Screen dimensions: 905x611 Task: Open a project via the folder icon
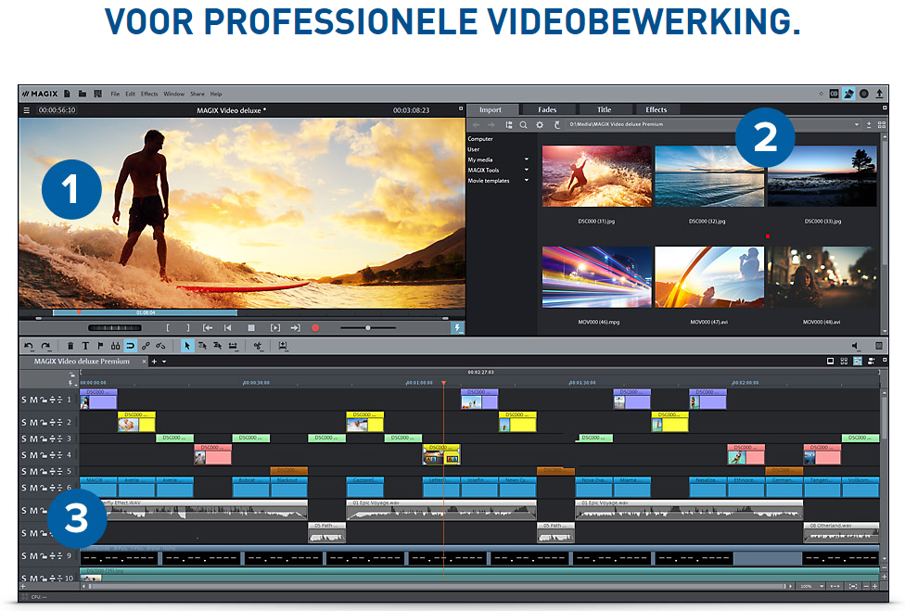coord(82,94)
